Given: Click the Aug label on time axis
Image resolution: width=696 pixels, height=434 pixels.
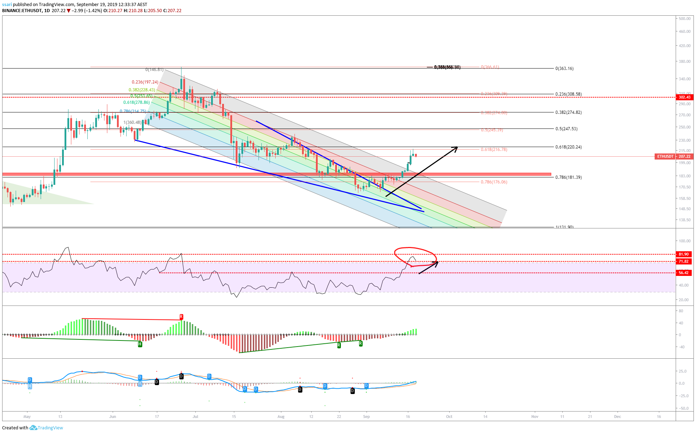Looking at the screenshot, I should click(281, 417).
